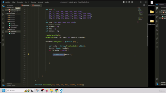
Task: Open the Testing flask view
Action: [3, 27]
